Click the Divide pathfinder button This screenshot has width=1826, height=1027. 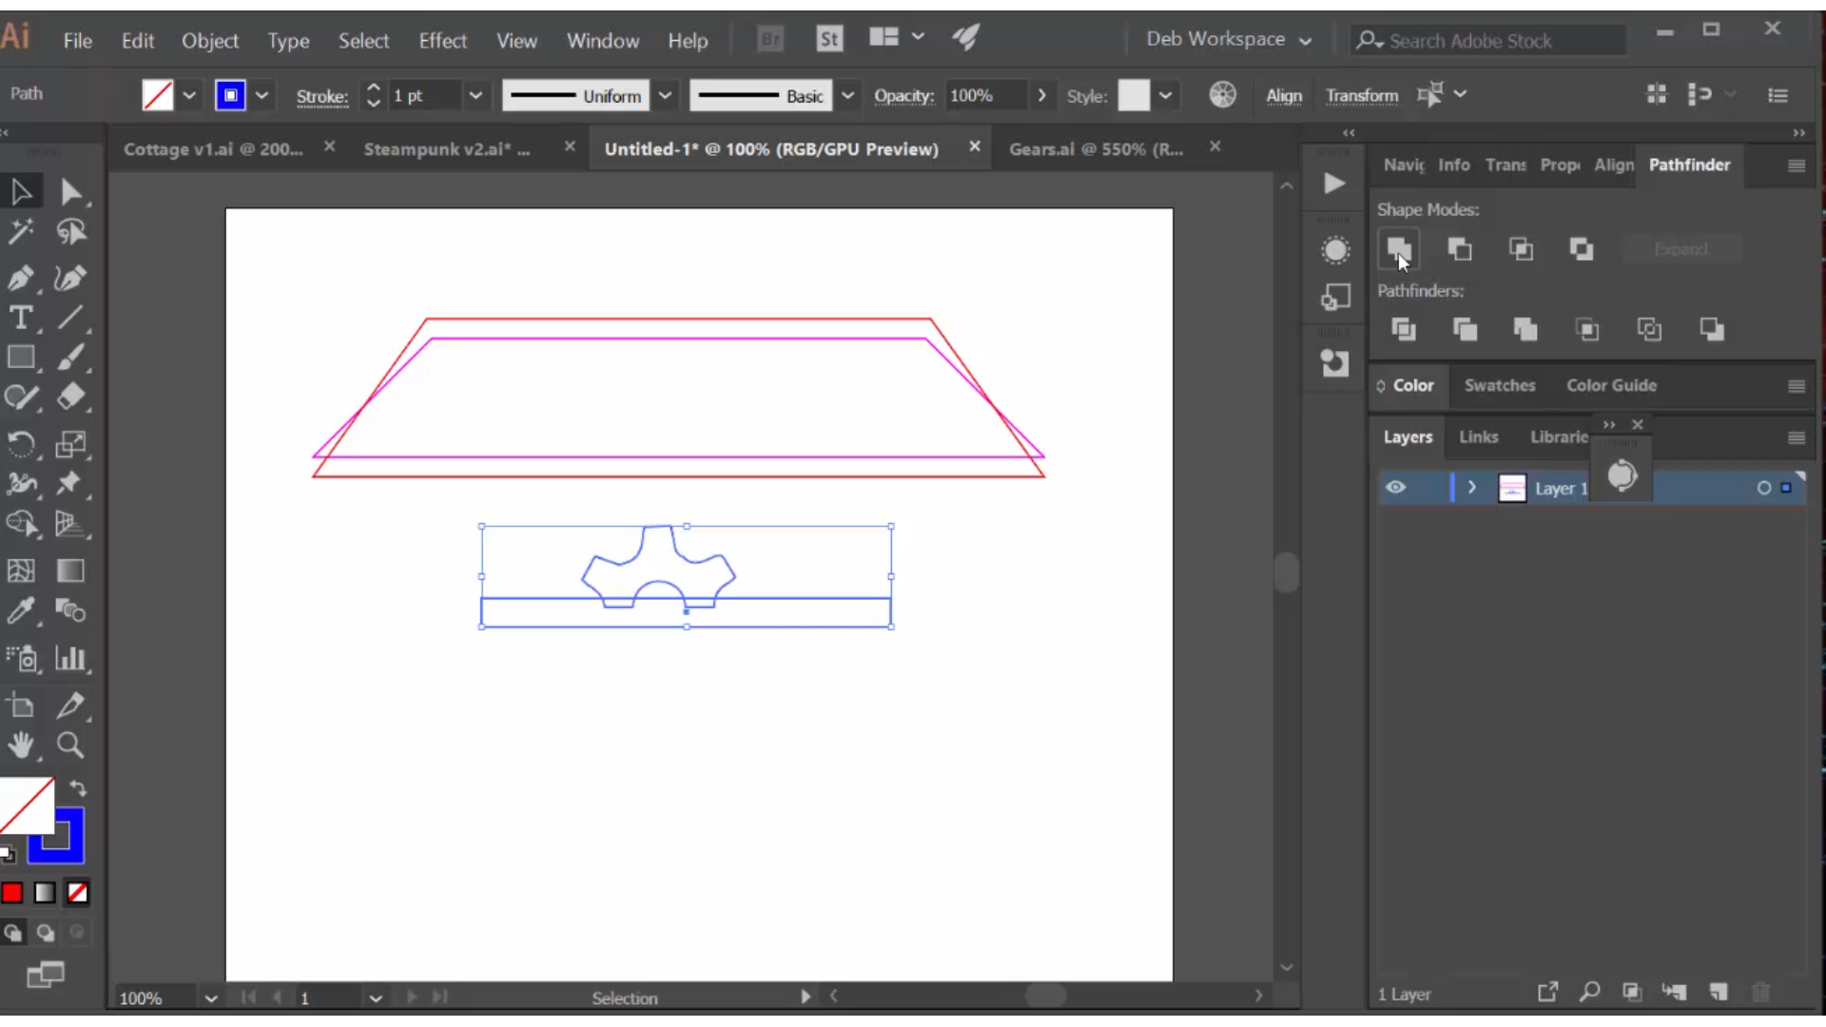pyautogui.click(x=1404, y=329)
